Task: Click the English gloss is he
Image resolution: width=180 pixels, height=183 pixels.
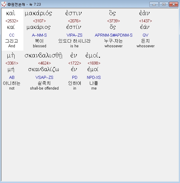Action: pyautogui.click(x=74, y=46)
